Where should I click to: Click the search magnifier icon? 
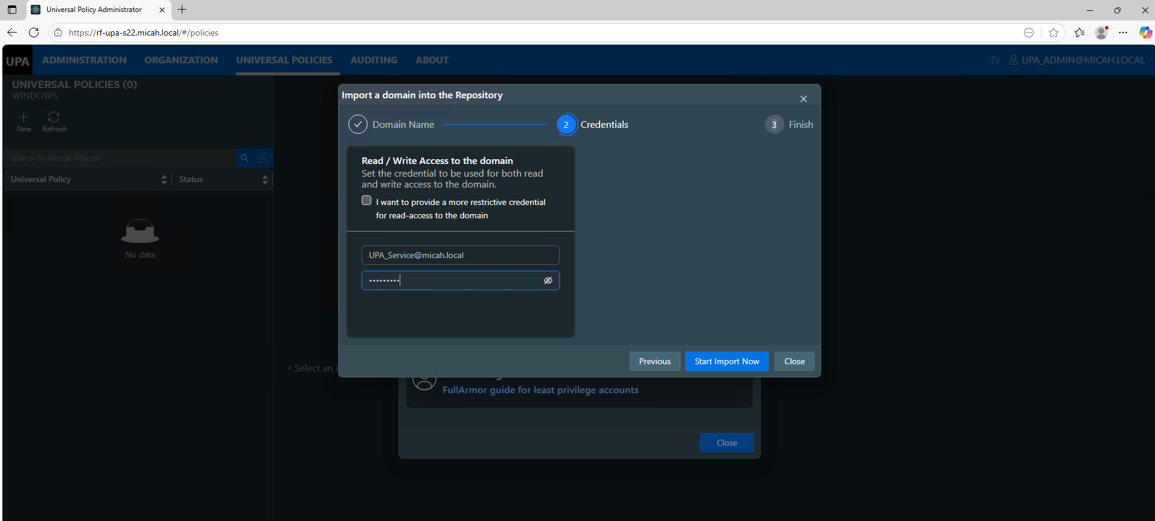tap(245, 158)
